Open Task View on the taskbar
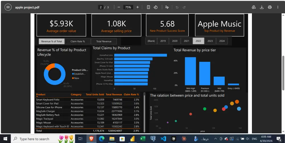 (80, 139)
